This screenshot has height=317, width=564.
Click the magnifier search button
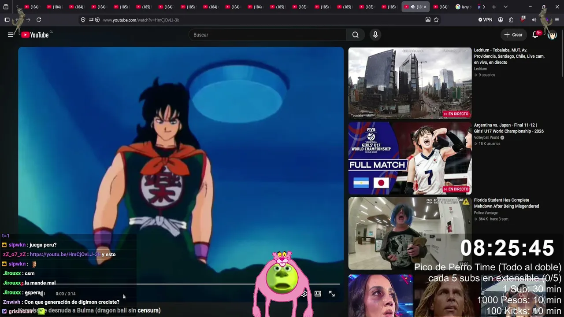(x=356, y=35)
